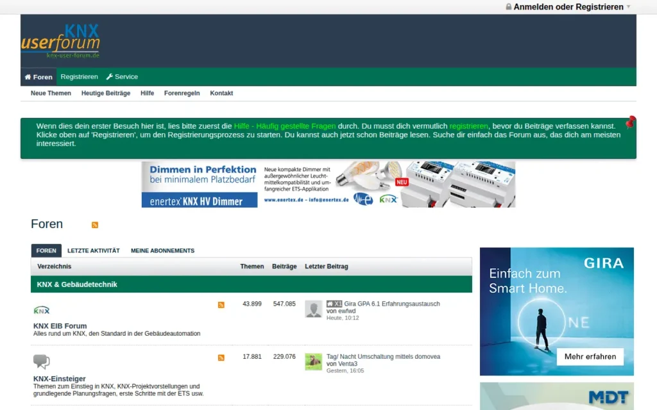Select the FOREN tab
This screenshot has width=657, height=410.
46,250
